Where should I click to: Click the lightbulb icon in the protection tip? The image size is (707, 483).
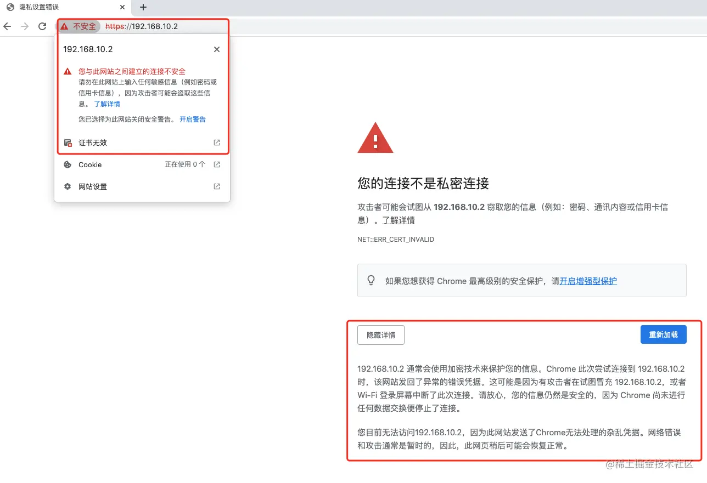click(x=371, y=281)
